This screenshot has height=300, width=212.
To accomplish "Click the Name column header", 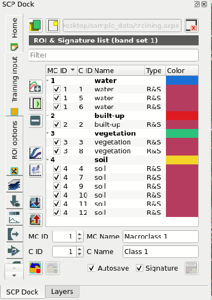I will click(x=119, y=70).
